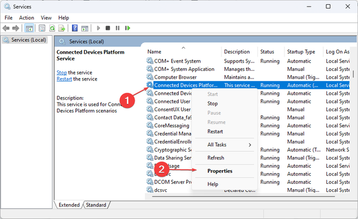This screenshot has width=358, height=219.
Task: Refresh the services list via toolbar icon
Action: (52, 28)
